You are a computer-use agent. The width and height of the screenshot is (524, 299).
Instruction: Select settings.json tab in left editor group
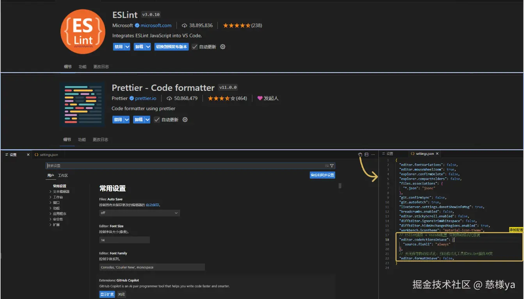pyautogui.click(x=49, y=155)
